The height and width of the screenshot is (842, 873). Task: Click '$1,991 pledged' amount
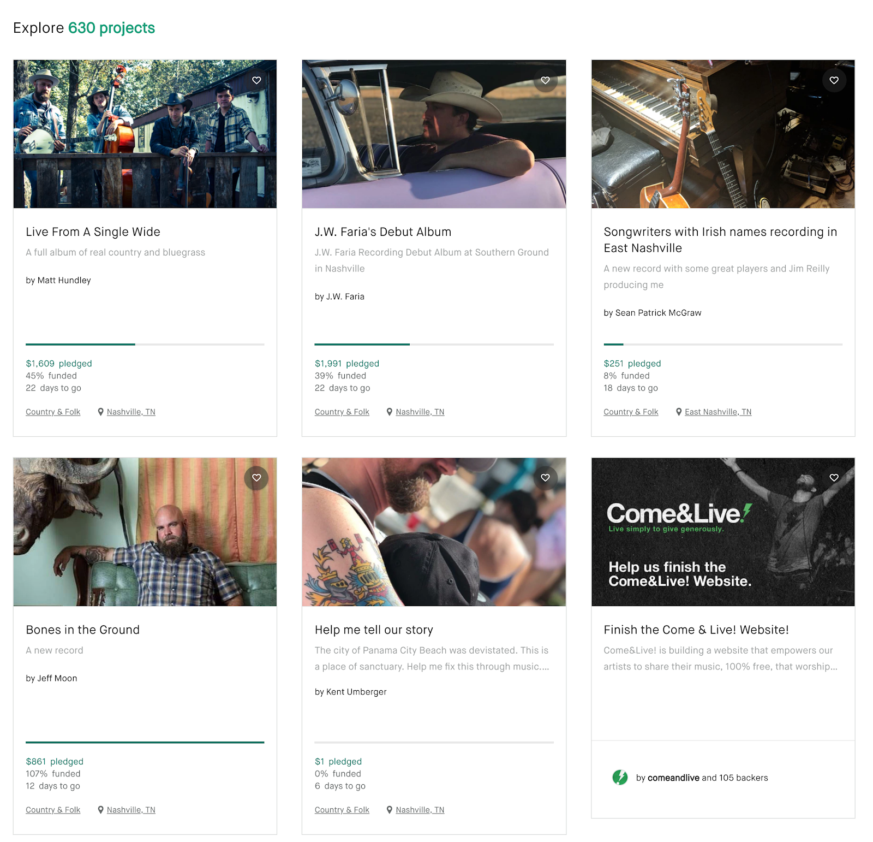347,364
